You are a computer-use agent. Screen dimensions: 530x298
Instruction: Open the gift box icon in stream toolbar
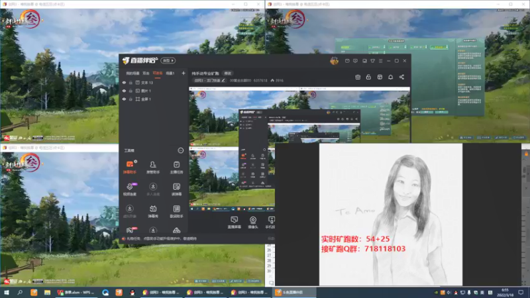click(x=358, y=77)
